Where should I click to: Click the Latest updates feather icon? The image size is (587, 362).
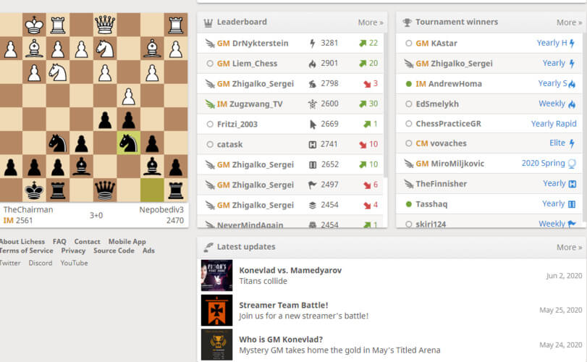208,247
